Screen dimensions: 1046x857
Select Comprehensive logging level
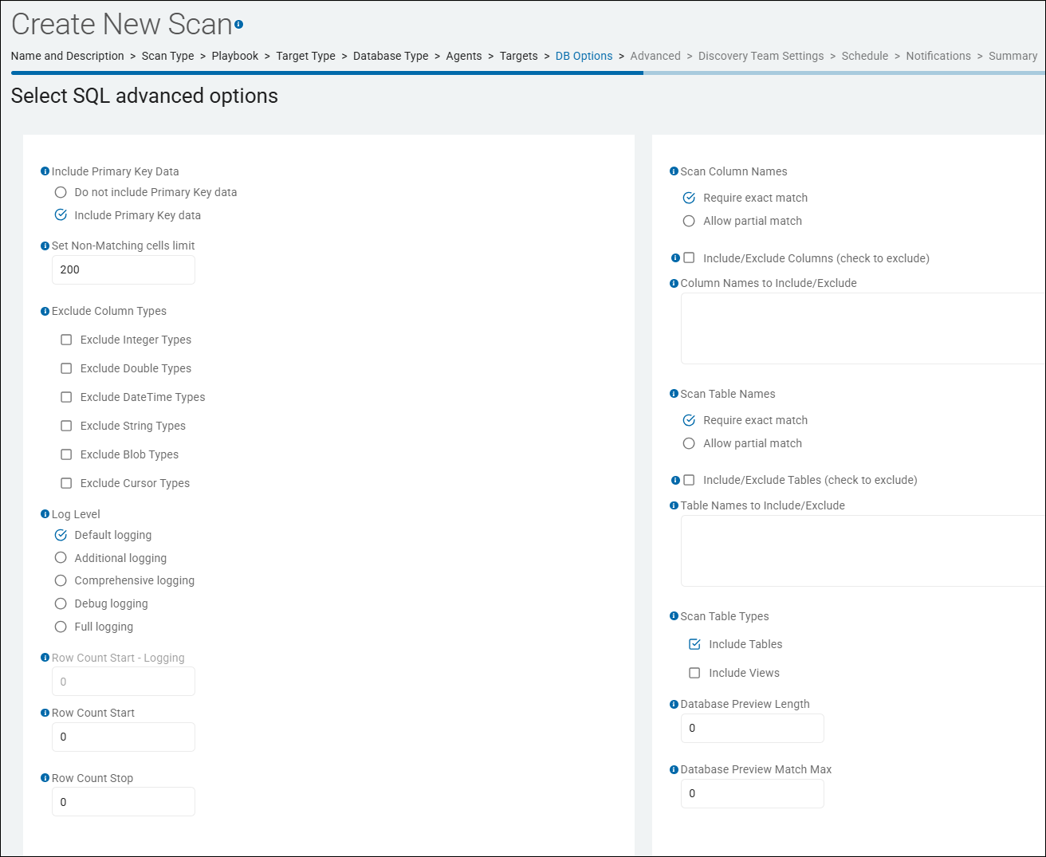coord(61,580)
